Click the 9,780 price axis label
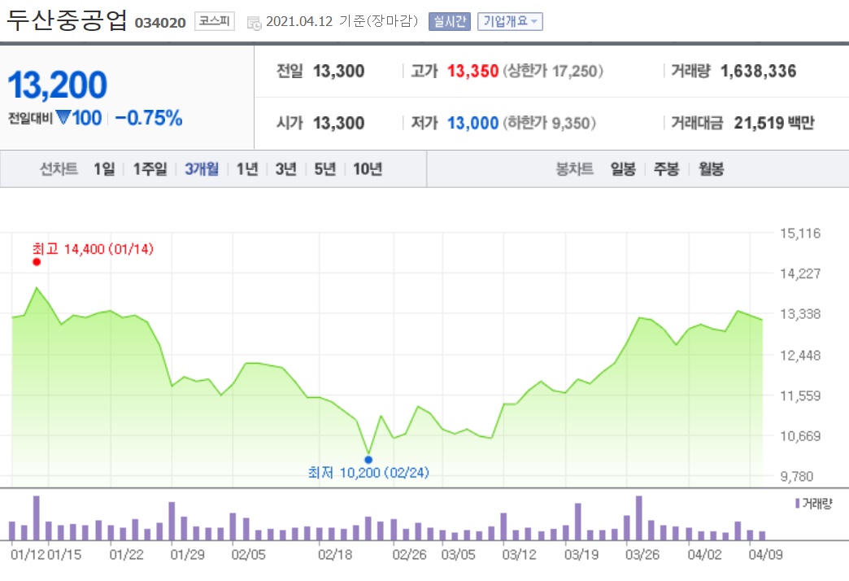Image resolution: width=849 pixels, height=581 pixels. [x=797, y=476]
